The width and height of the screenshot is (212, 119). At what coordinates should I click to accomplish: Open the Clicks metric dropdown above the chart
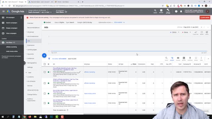(x=175, y=32)
